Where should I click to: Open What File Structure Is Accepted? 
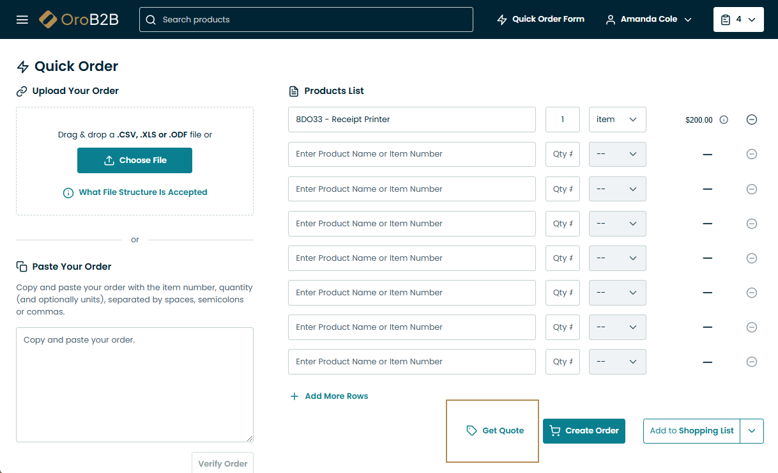pyautogui.click(x=142, y=192)
